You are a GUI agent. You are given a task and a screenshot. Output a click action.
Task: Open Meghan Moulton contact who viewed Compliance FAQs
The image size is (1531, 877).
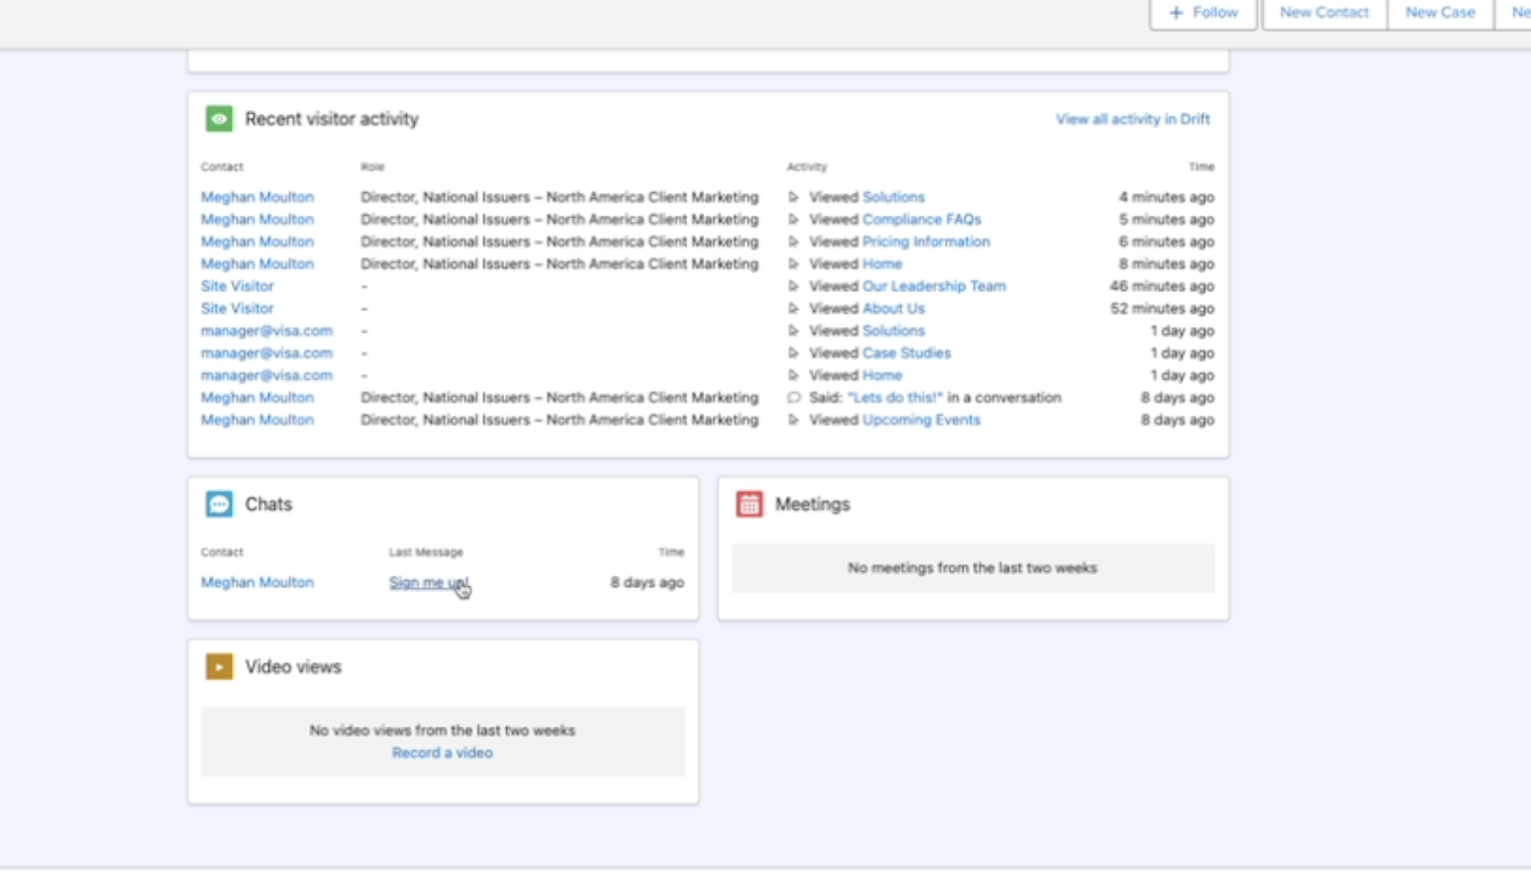coord(257,219)
